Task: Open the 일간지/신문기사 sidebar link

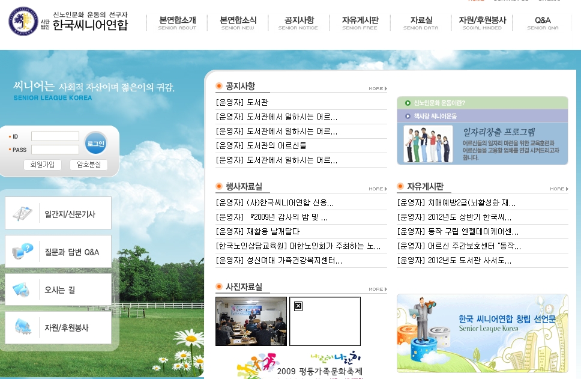Action: coord(70,214)
